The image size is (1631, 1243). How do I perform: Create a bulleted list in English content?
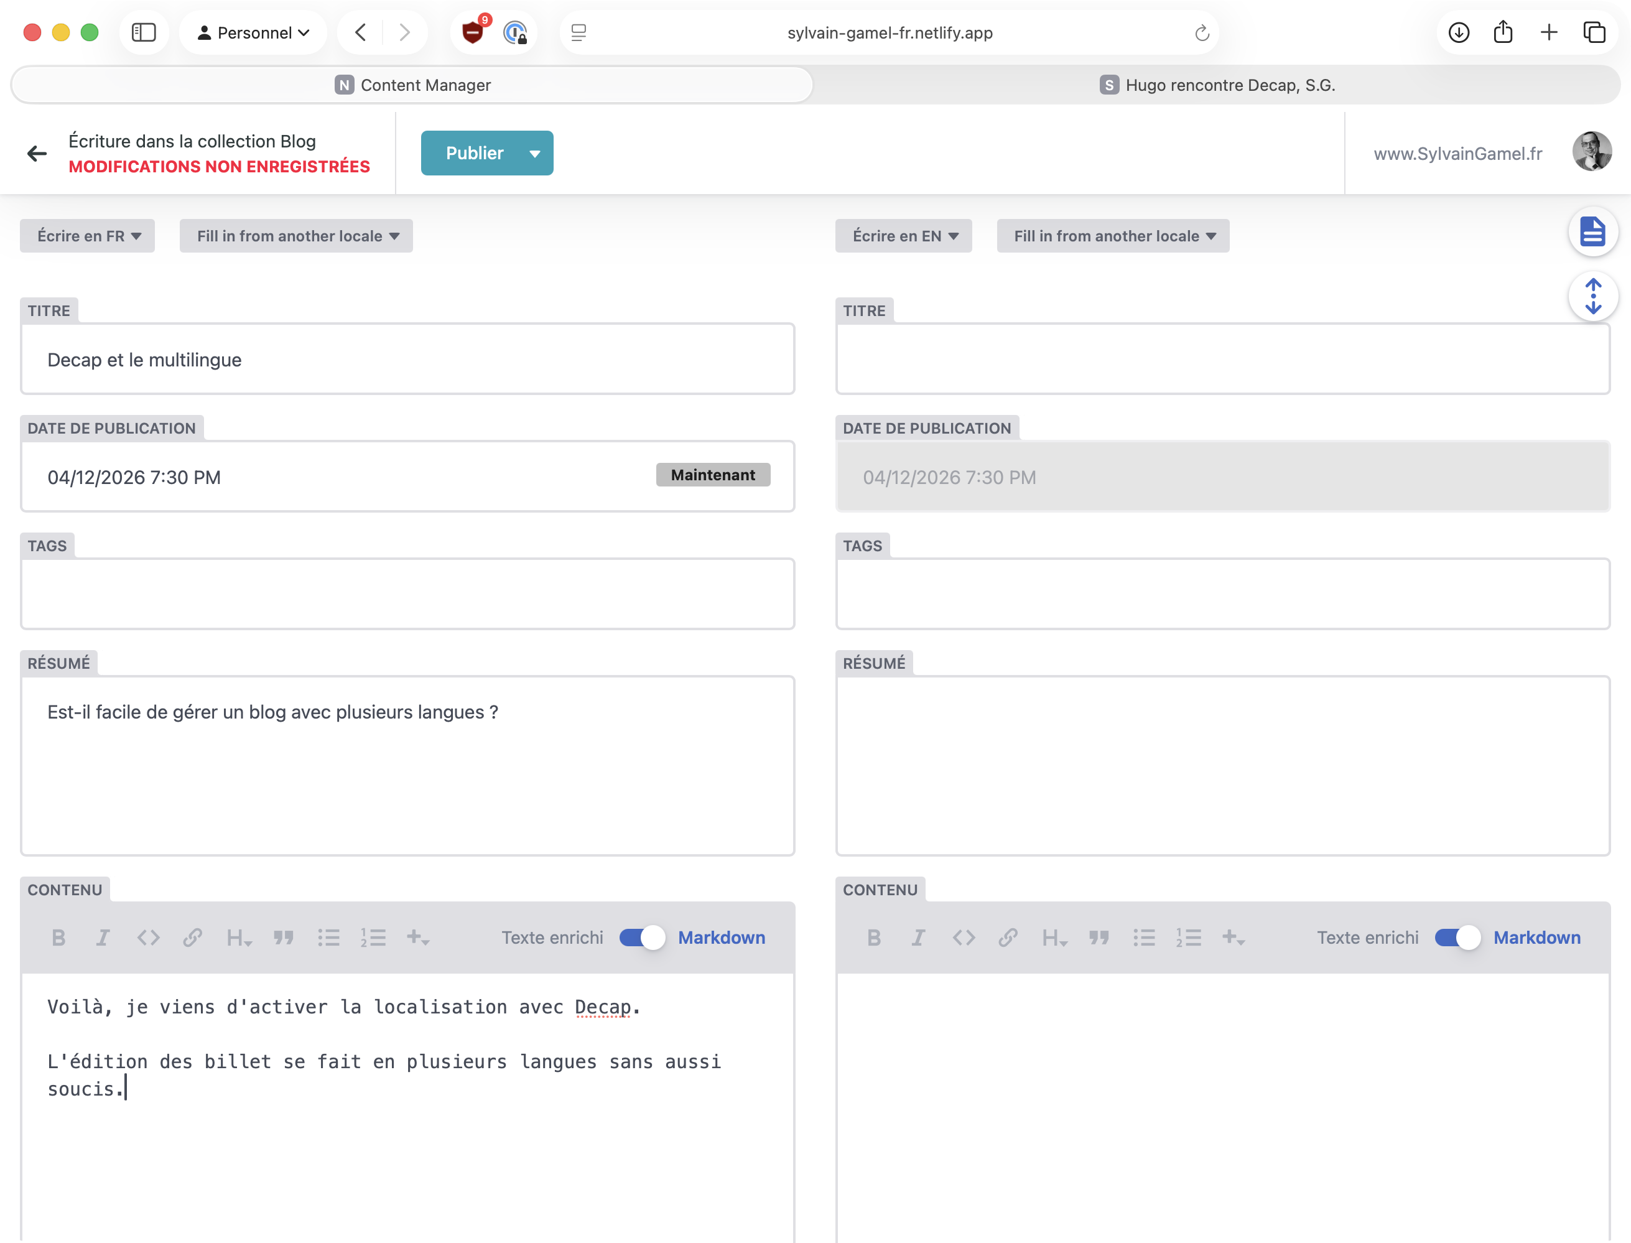1143,938
